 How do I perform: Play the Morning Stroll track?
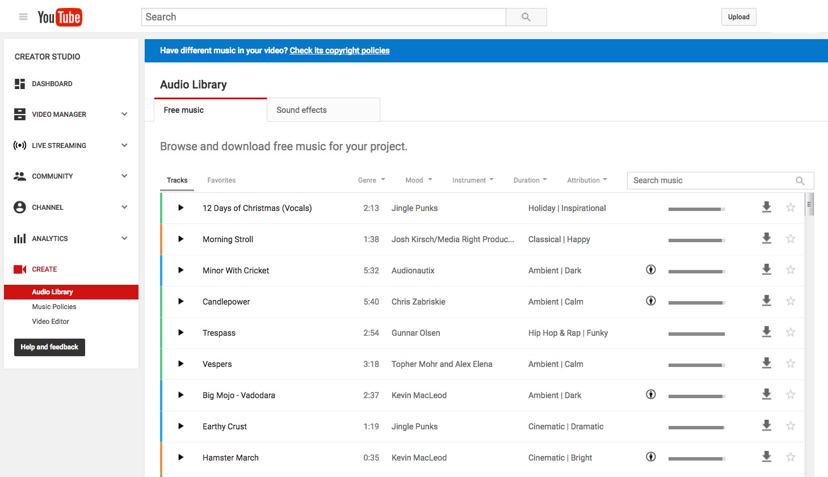coord(180,239)
